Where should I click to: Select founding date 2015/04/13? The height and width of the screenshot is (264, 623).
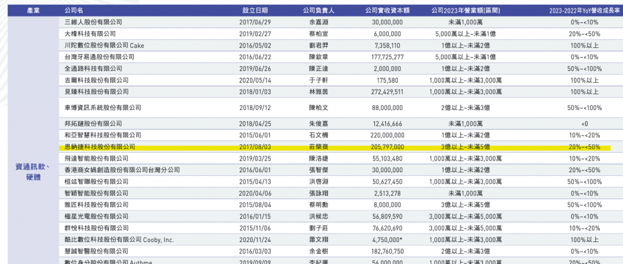[255, 182]
